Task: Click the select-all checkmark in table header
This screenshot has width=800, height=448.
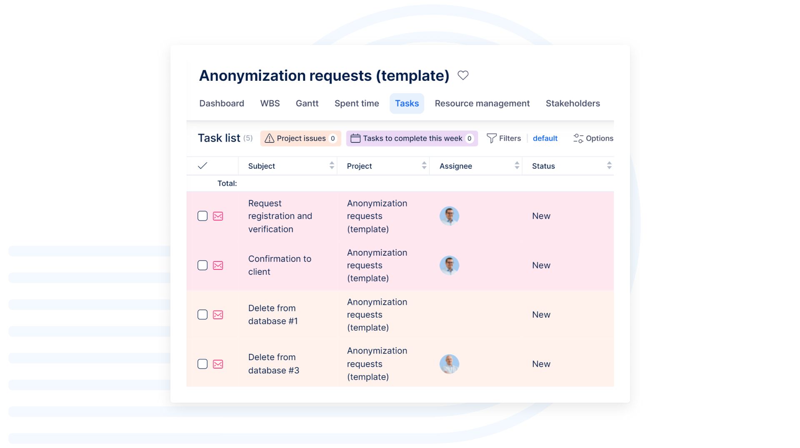Action: tap(202, 166)
